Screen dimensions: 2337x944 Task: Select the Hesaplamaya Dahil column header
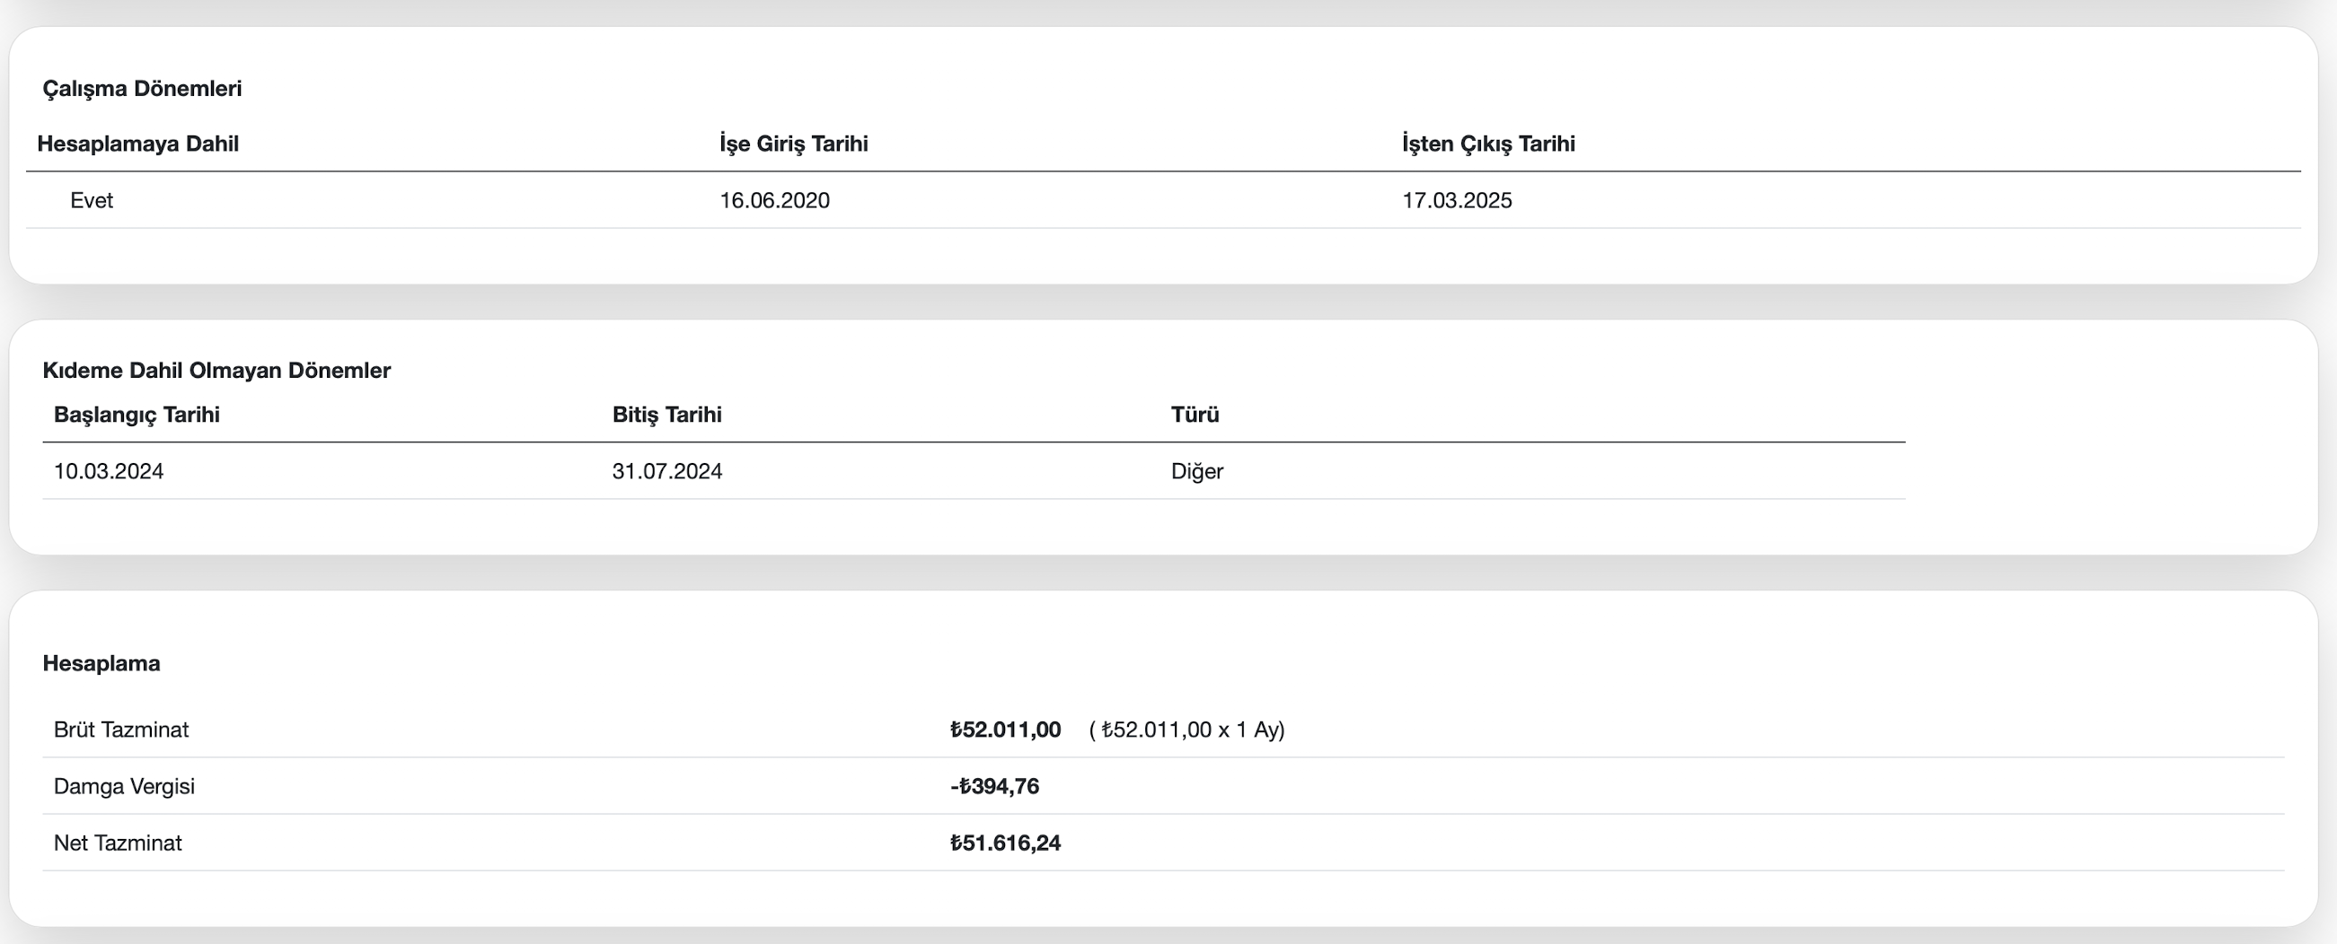click(137, 144)
